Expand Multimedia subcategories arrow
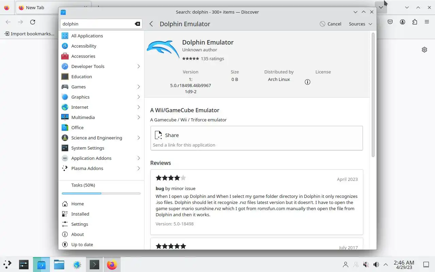 (139, 117)
